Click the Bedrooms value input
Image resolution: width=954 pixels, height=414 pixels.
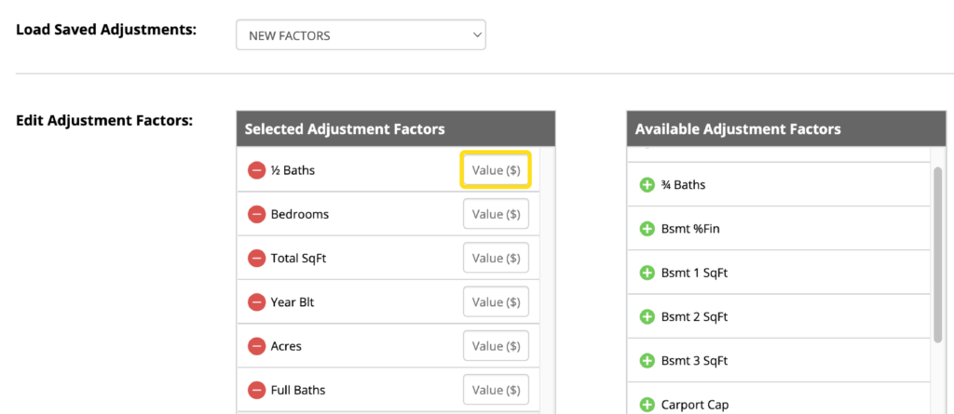coord(496,214)
